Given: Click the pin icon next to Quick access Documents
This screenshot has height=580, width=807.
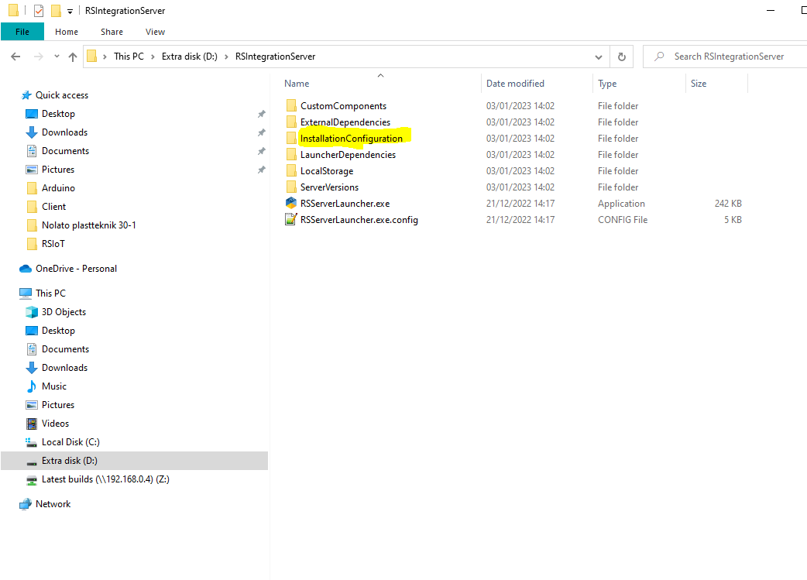Looking at the screenshot, I should click(262, 151).
